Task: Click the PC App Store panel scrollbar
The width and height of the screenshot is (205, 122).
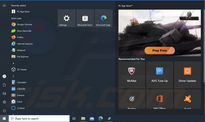Action: click(x=204, y=46)
